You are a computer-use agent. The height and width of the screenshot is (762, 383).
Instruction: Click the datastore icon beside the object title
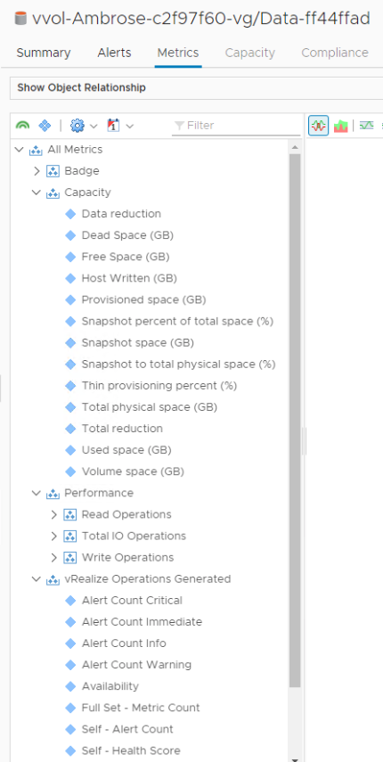(20, 19)
